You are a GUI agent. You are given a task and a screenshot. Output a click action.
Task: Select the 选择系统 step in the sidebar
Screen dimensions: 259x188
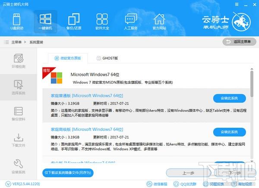[18, 87]
